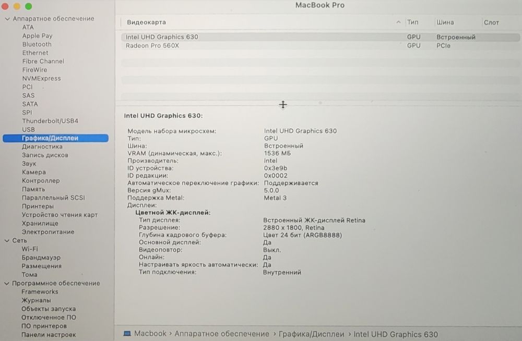Select Размещения under Сеть
Image resolution: width=522 pixels, height=341 pixels.
42,266
